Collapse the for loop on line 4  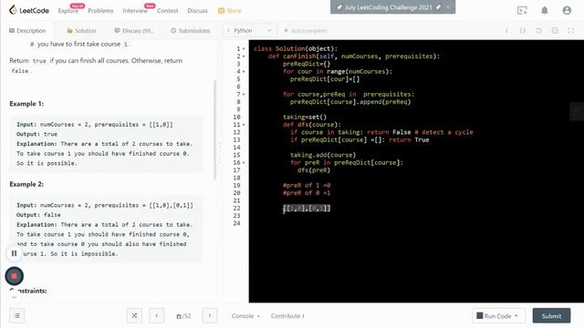[244, 71]
